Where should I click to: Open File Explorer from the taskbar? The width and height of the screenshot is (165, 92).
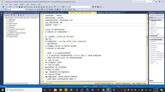61,90
